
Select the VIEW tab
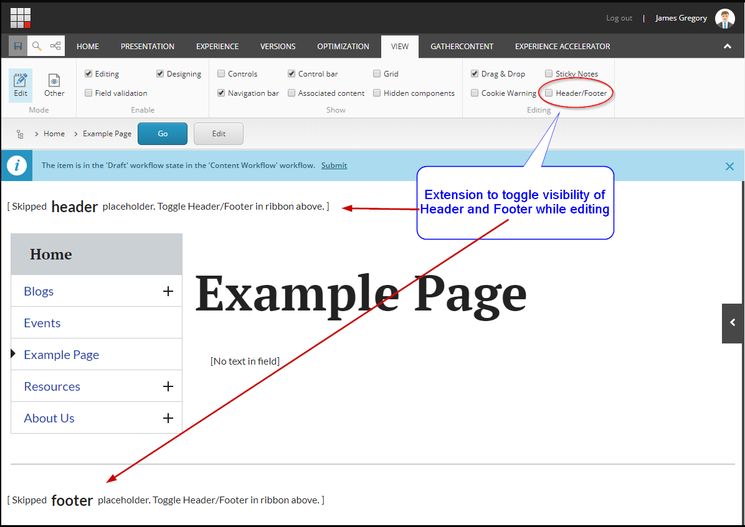click(399, 47)
